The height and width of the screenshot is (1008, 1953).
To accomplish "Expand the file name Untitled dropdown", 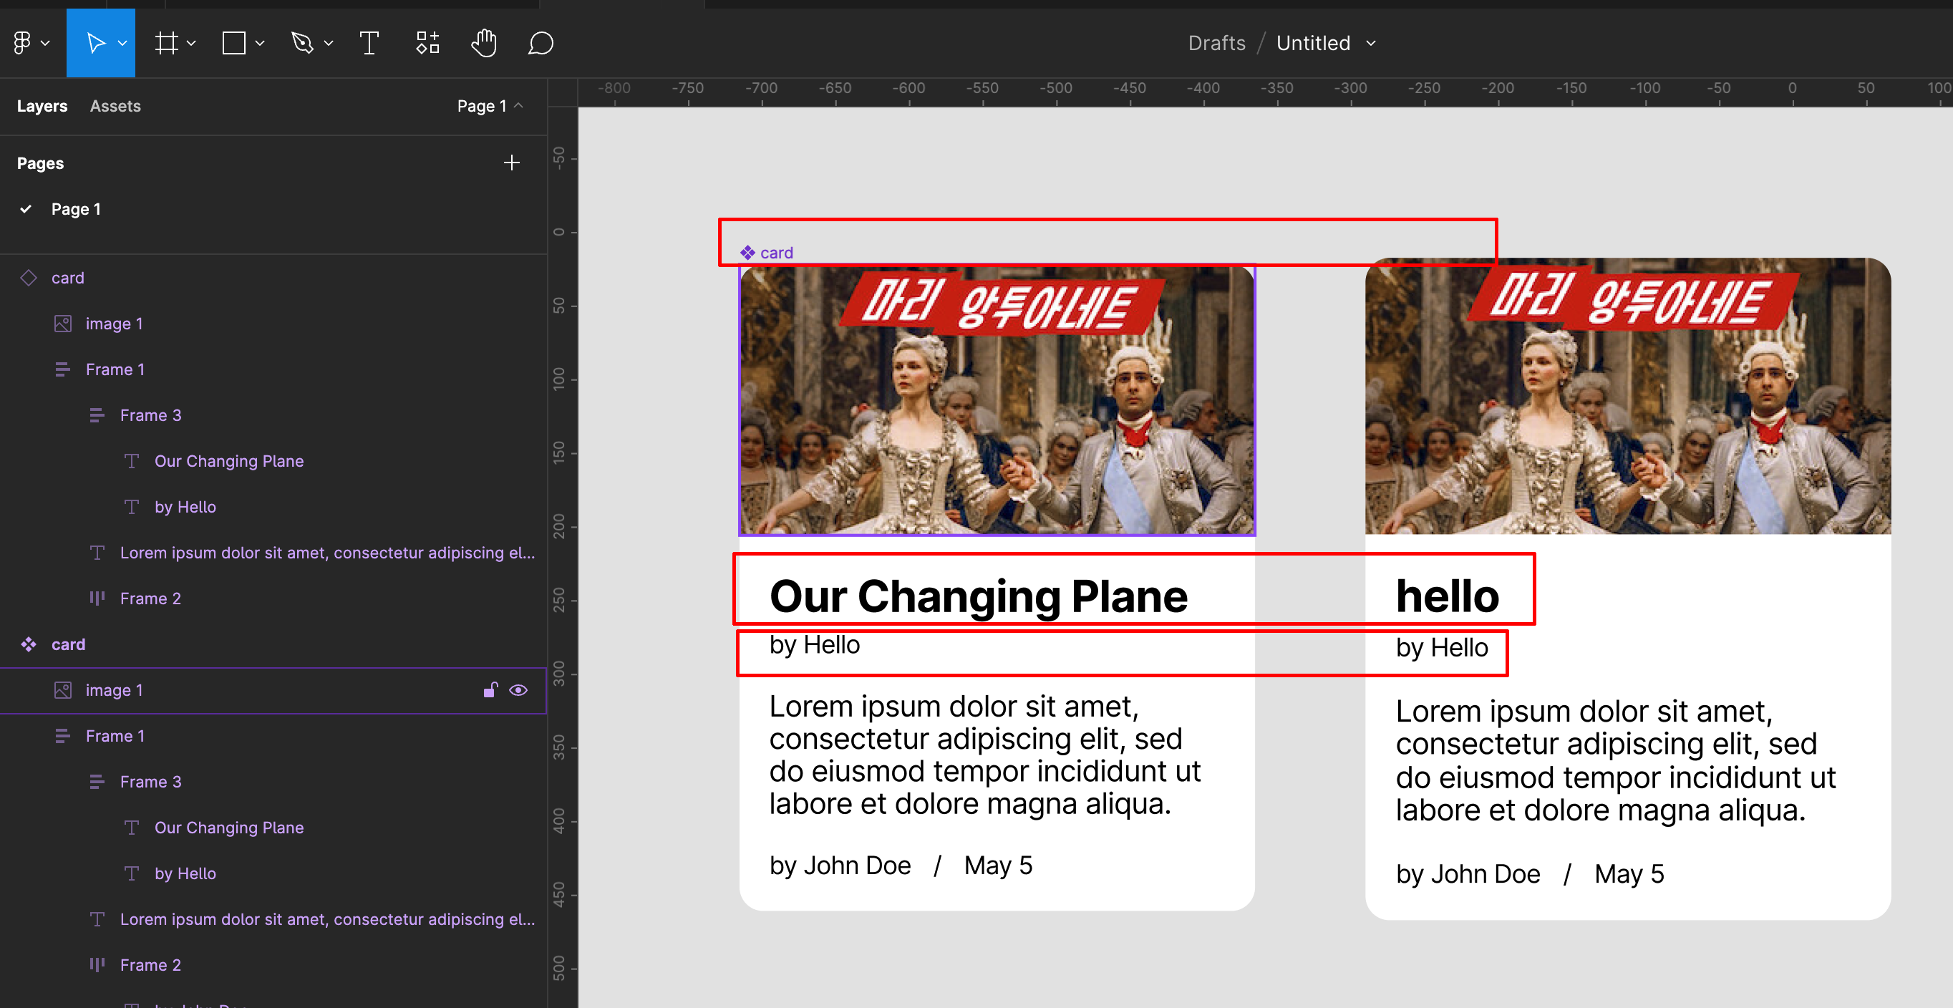I will click(1370, 43).
